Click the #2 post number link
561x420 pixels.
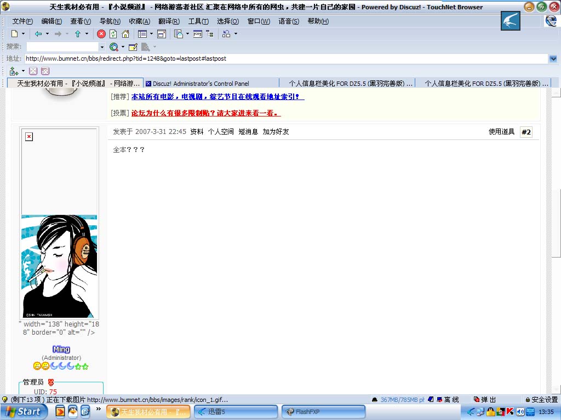(526, 132)
